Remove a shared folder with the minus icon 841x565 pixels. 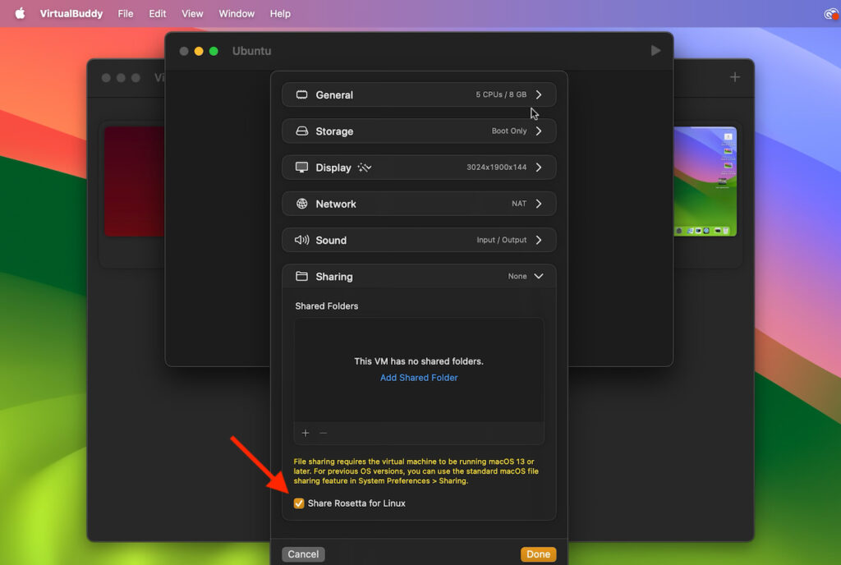[x=323, y=433]
